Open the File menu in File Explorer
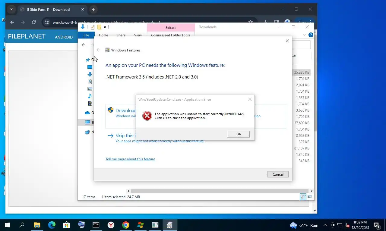Screen dimensions: 386x231 pos(86,35)
